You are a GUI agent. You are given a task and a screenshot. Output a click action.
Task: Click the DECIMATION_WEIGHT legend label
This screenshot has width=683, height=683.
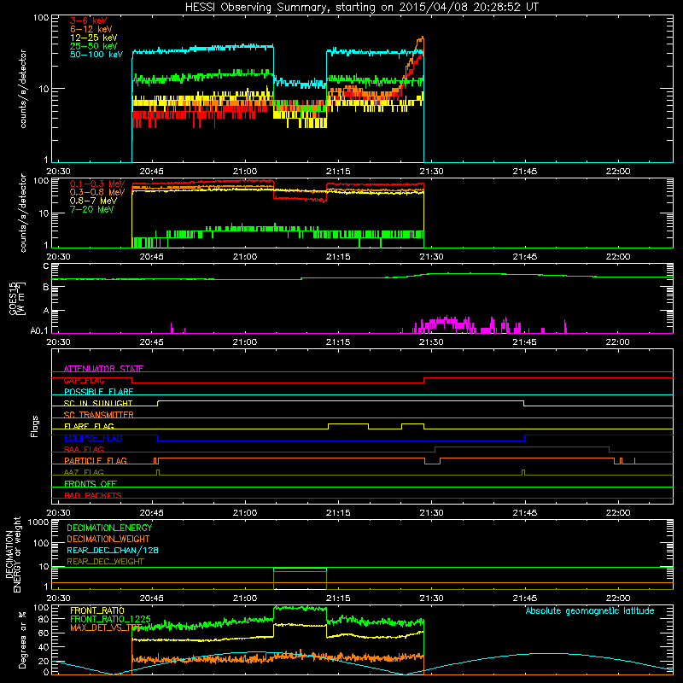[x=108, y=539]
